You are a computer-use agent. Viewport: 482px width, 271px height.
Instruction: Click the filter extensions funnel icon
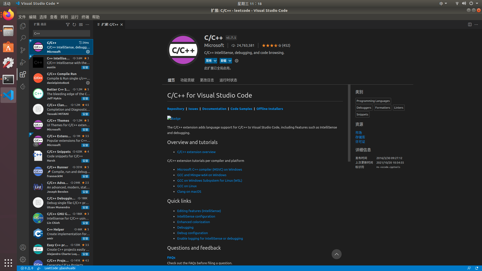click(68, 25)
